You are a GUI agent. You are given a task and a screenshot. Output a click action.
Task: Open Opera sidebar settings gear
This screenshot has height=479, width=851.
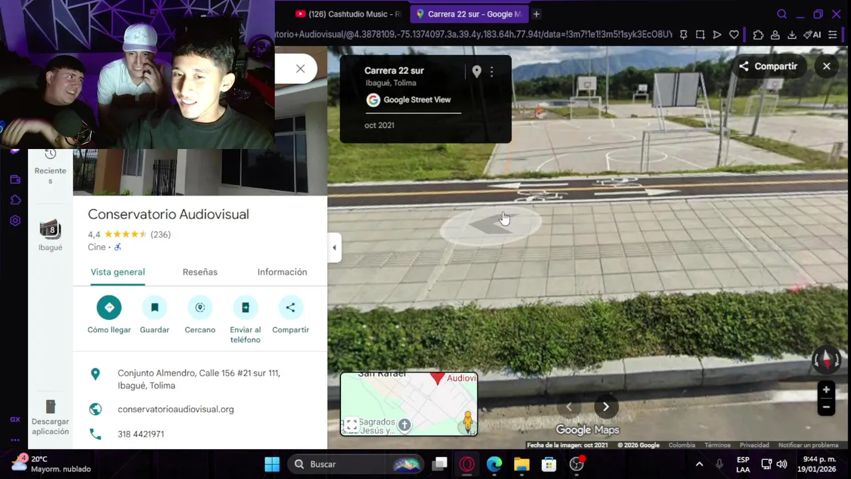pos(15,221)
